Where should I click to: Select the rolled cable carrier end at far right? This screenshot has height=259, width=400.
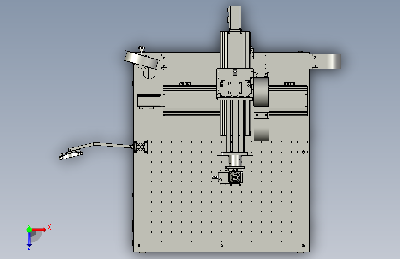pyautogui.click(x=334, y=61)
